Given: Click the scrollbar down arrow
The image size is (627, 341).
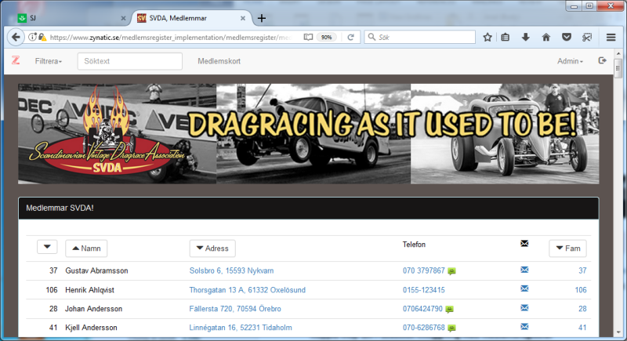Looking at the screenshot, I should point(618,332).
